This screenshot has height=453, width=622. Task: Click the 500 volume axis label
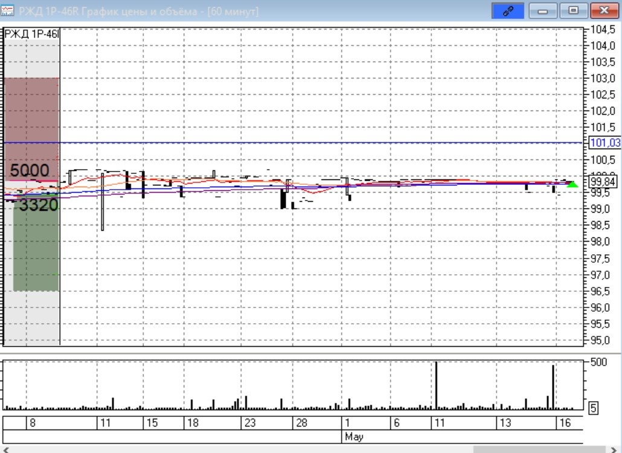coord(599,362)
